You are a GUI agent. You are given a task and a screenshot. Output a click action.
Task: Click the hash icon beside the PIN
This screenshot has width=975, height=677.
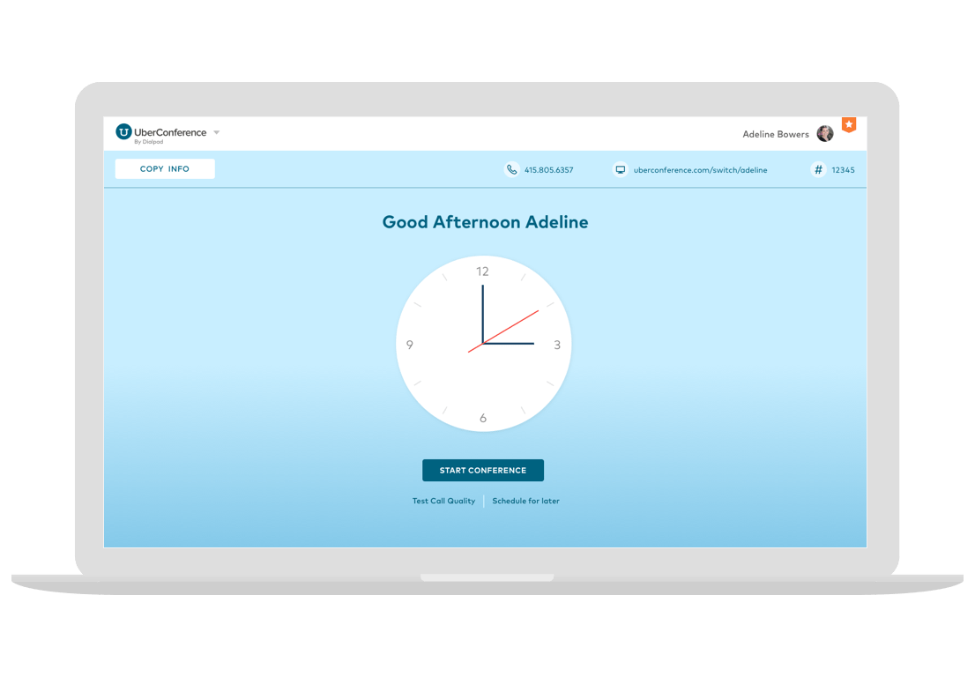pos(818,169)
